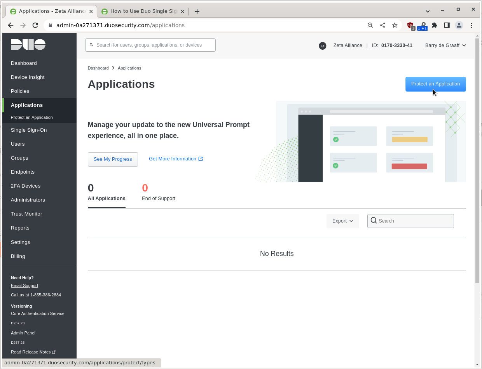Select the End of Support tab
This screenshot has width=482, height=369.
click(x=159, y=193)
